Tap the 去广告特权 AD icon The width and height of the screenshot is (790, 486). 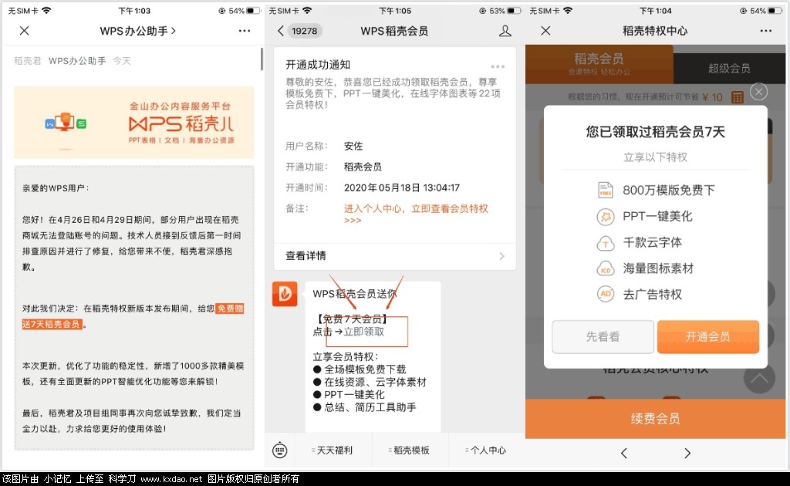click(x=606, y=294)
